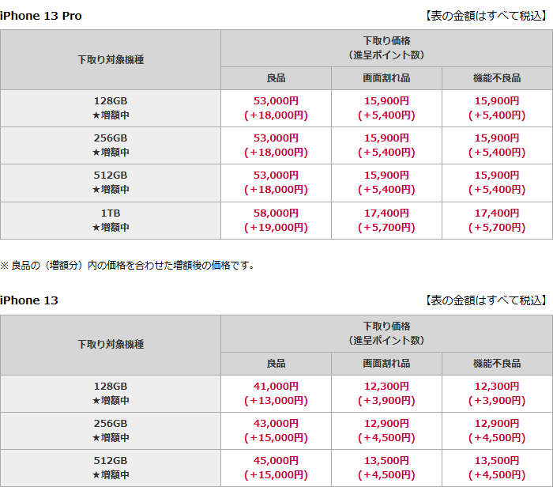Click 12,300円 under 機能不良品 column
Viewport: 553px width, 487px height.
[x=497, y=387]
